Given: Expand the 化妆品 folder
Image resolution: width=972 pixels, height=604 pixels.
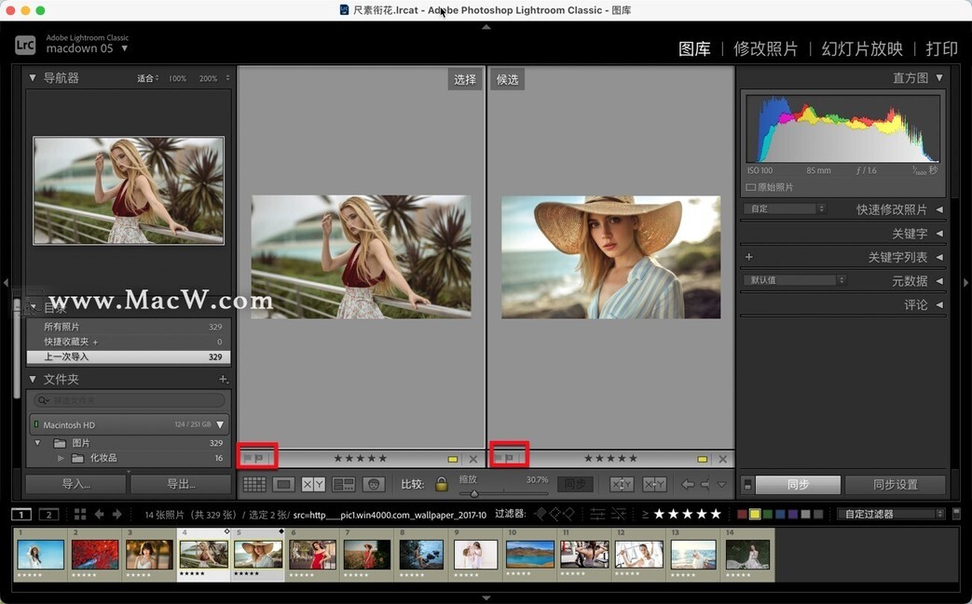Looking at the screenshot, I should tap(62, 458).
